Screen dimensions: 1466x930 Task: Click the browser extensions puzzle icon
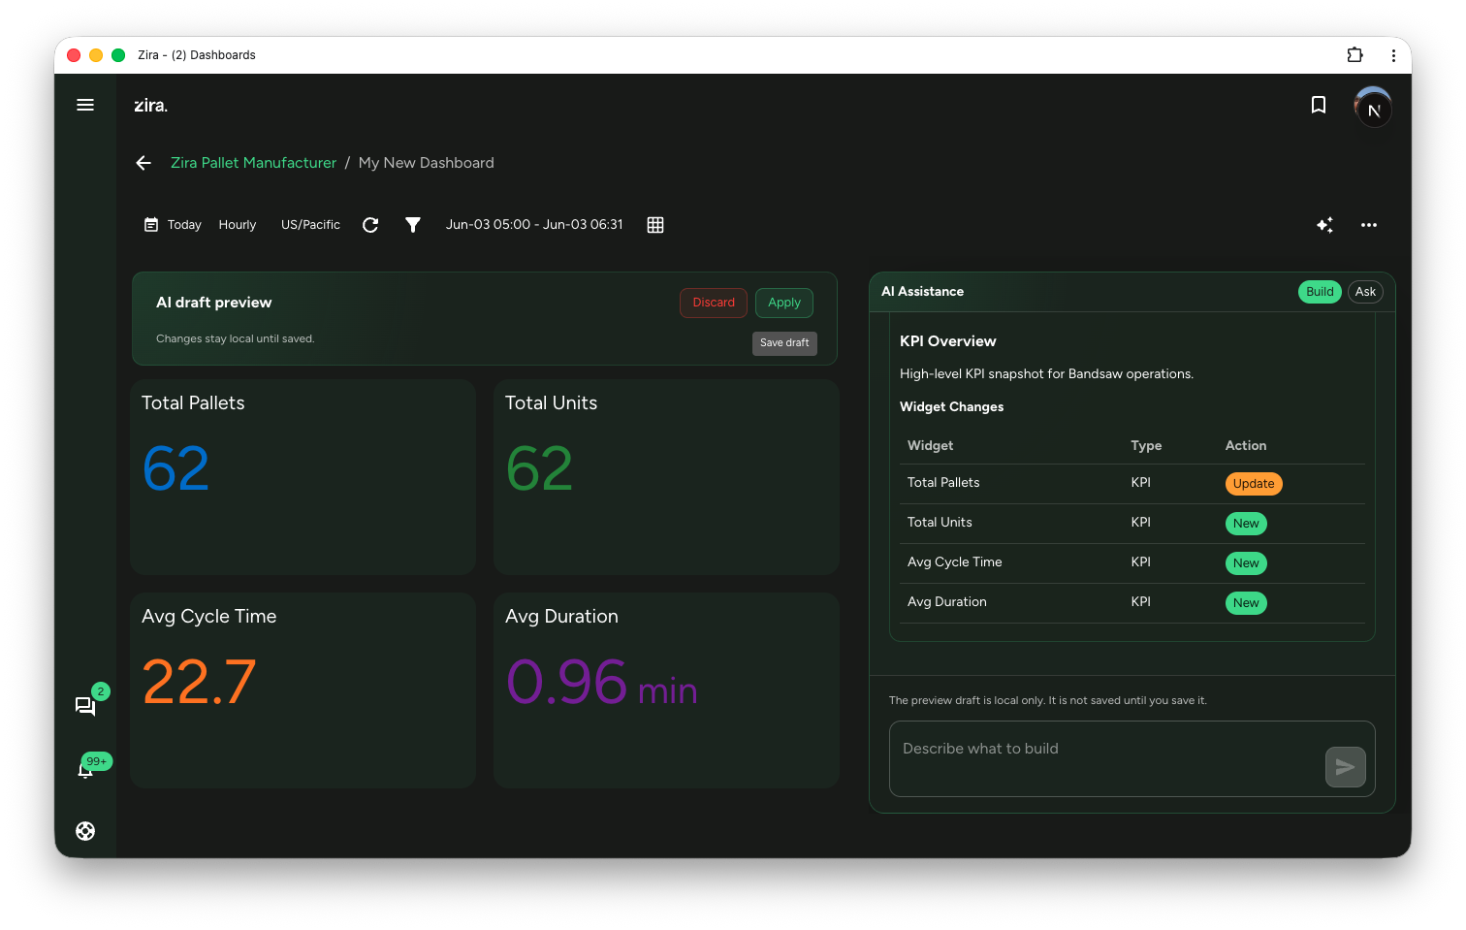(x=1355, y=55)
